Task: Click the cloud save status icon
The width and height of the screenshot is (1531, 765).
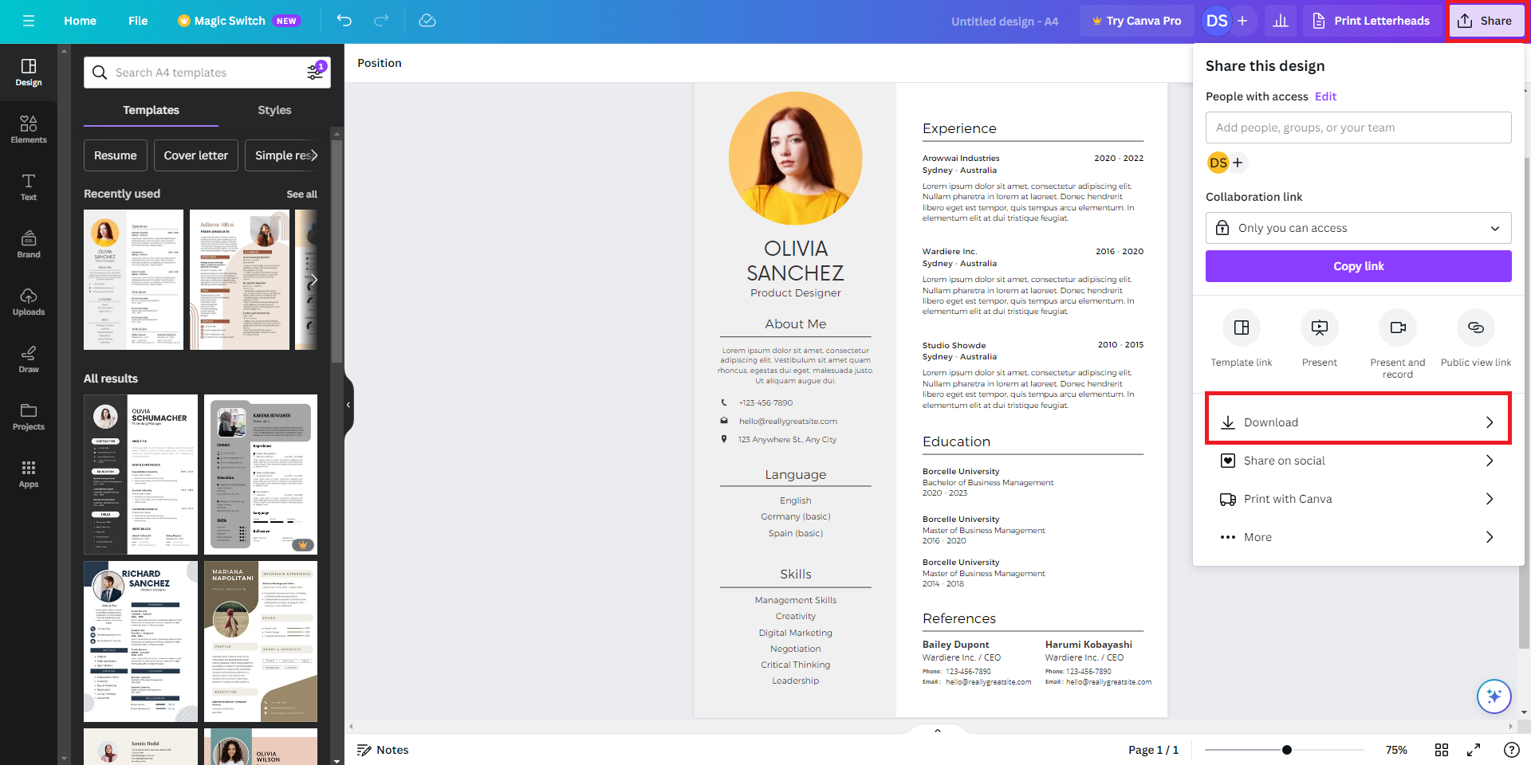Action: tap(427, 21)
